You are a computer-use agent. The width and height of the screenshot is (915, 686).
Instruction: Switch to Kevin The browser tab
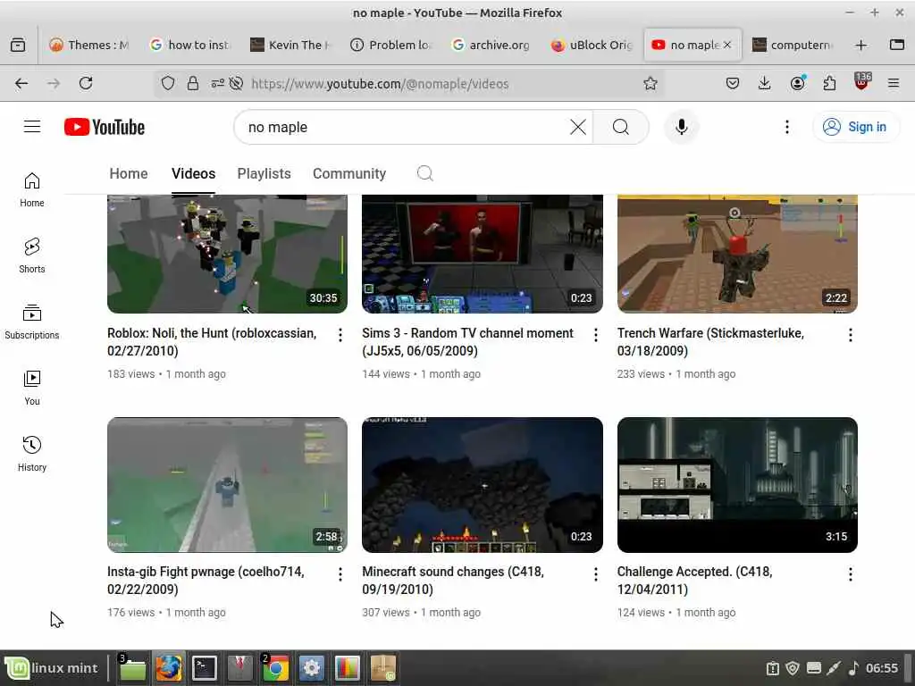[290, 45]
